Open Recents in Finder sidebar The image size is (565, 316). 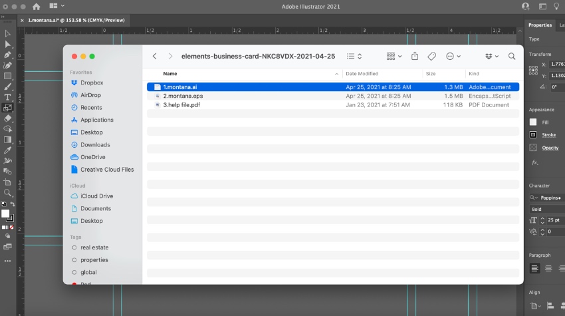(x=91, y=108)
